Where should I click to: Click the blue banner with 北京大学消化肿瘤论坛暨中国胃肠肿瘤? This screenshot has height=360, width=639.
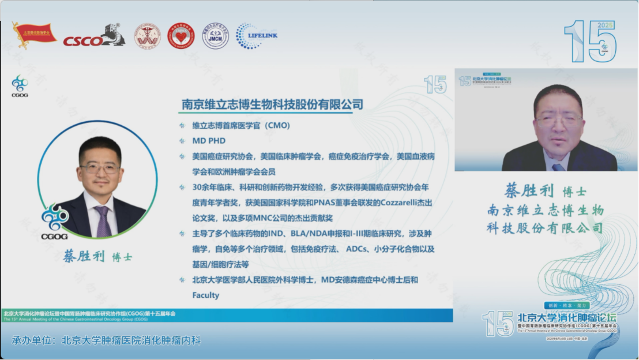point(227,316)
